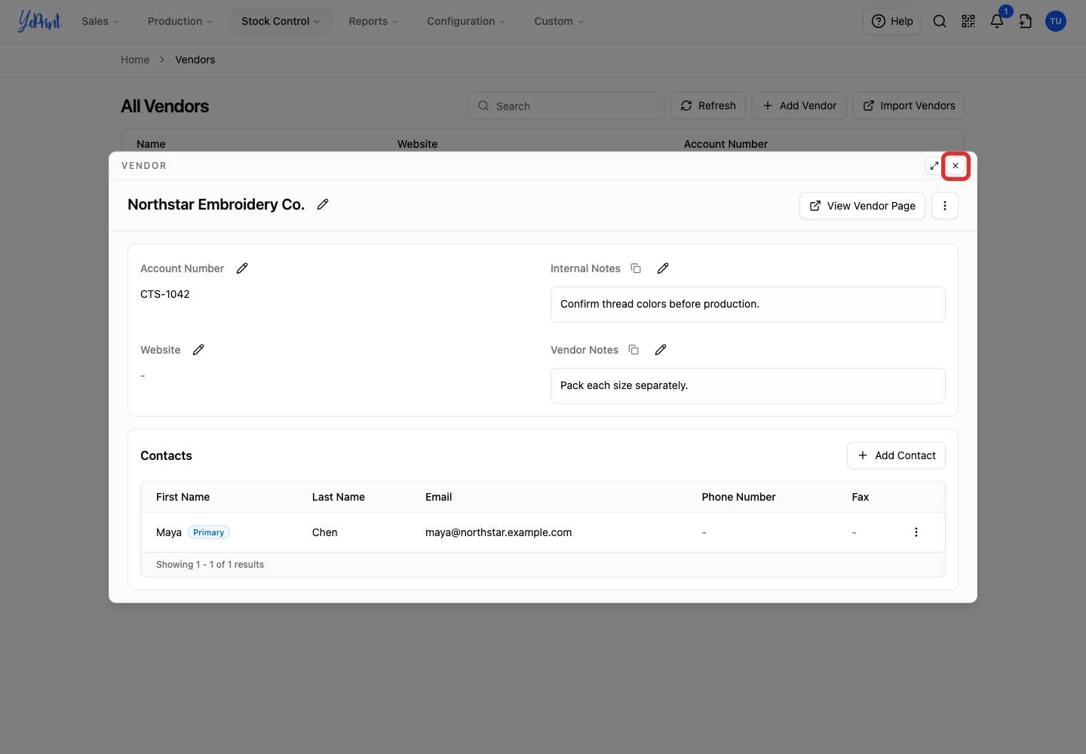Click the Chen last name cell
1086x754 pixels.
[x=325, y=532]
